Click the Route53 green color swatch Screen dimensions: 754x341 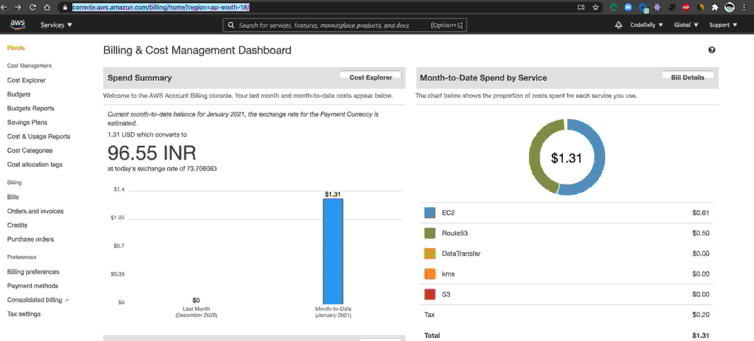pyautogui.click(x=430, y=233)
